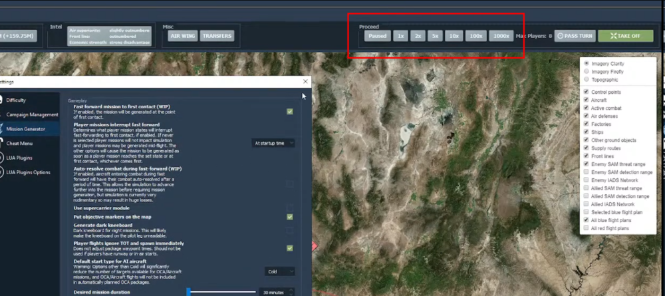Close the Settings dialog with the X

tap(305, 81)
